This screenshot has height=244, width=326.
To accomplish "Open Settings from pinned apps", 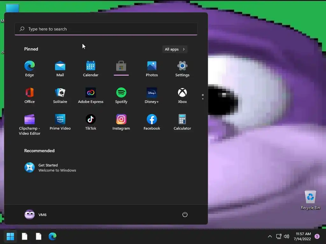I will coord(182,69).
